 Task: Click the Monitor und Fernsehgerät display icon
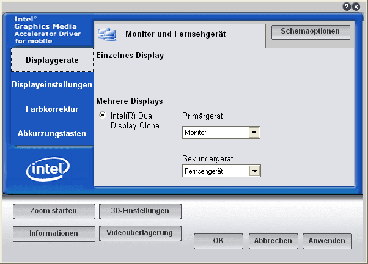(x=107, y=34)
